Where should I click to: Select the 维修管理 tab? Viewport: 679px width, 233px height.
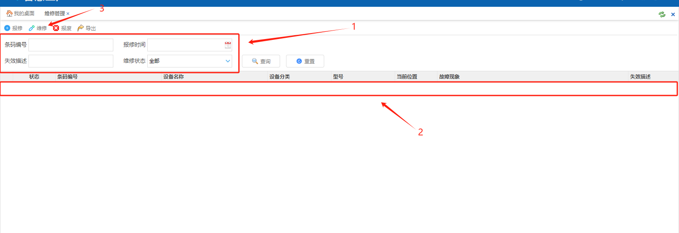click(54, 14)
